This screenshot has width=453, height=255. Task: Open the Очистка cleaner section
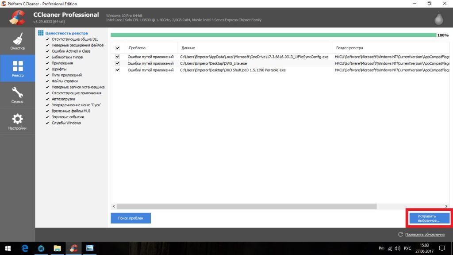click(x=18, y=41)
